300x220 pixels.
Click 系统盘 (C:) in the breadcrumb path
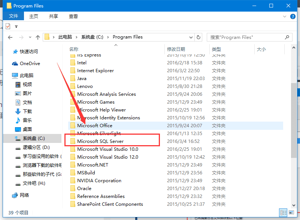(92, 37)
